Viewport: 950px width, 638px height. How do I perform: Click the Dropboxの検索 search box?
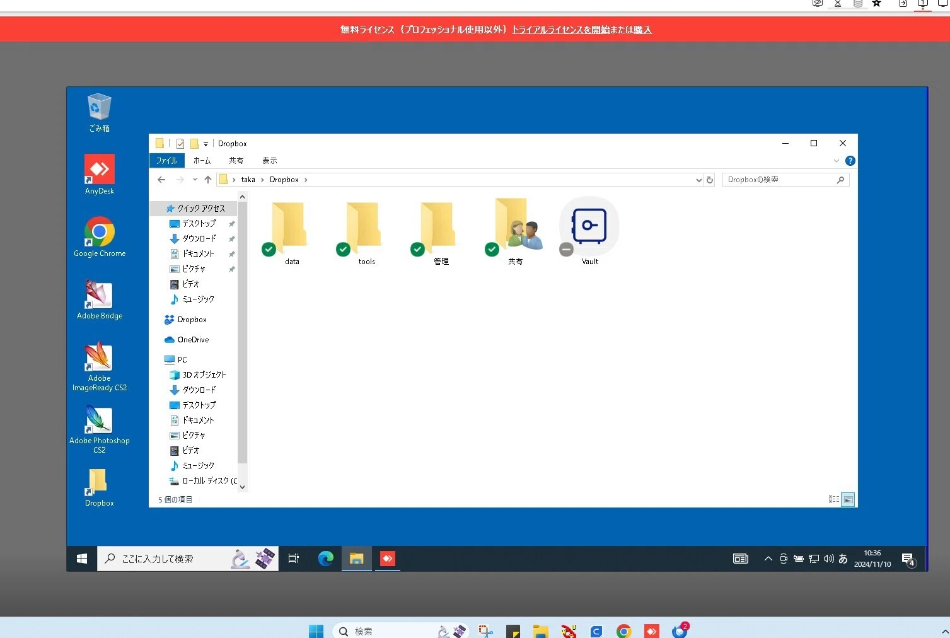pyautogui.click(x=785, y=180)
